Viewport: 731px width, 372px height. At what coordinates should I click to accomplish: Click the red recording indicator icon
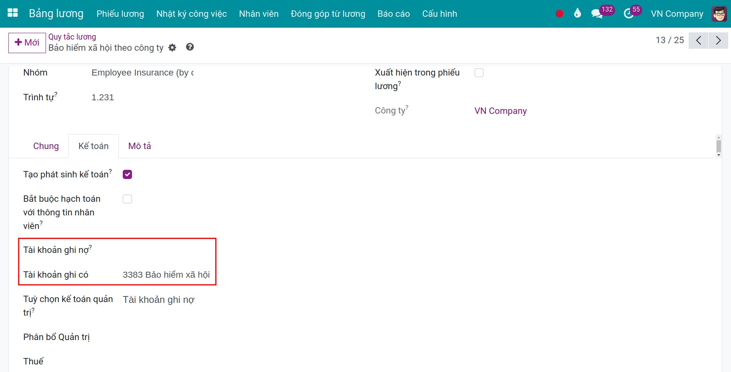click(x=559, y=14)
